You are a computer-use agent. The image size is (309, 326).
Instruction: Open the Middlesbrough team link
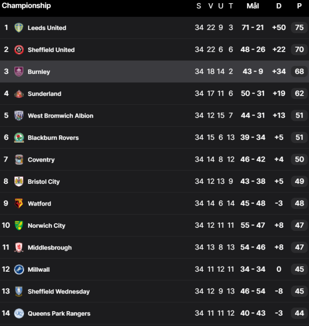49,248
